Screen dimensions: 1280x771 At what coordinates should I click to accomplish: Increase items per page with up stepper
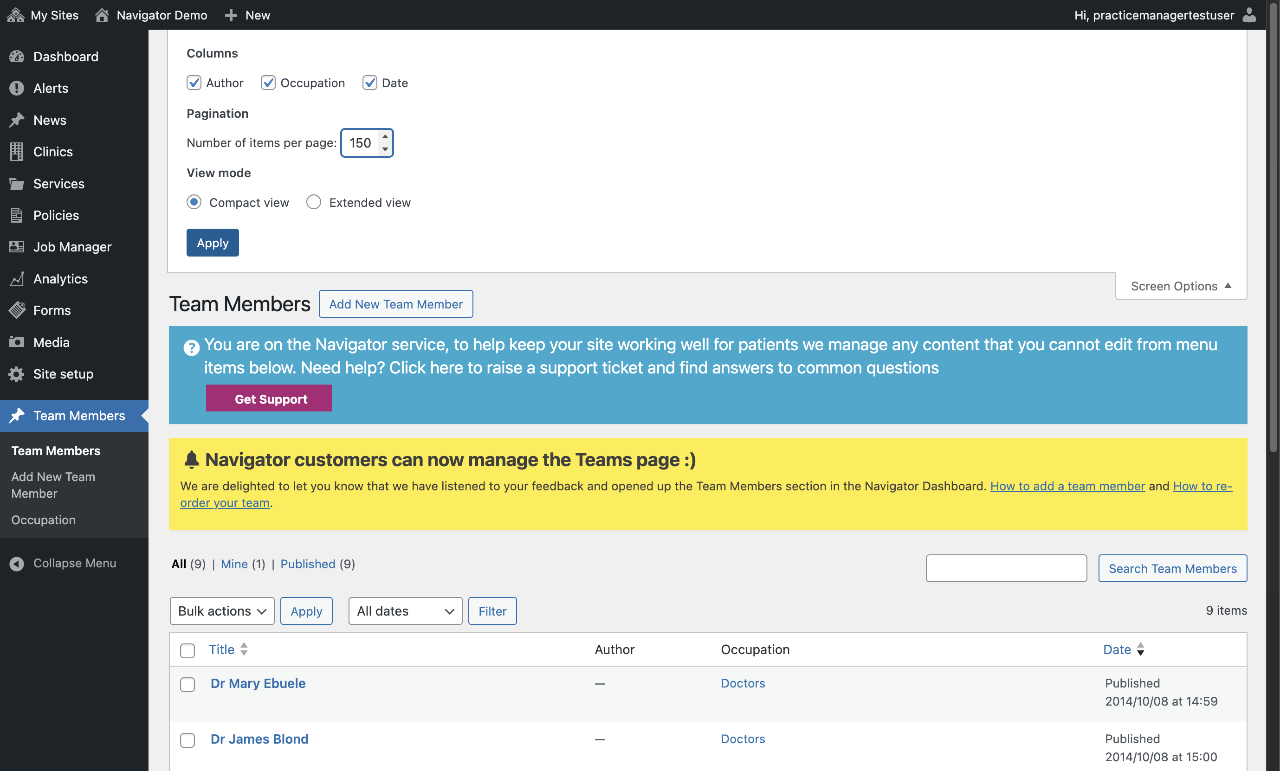click(x=385, y=136)
